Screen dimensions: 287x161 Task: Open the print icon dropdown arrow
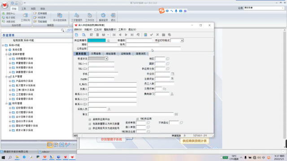[108, 35]
